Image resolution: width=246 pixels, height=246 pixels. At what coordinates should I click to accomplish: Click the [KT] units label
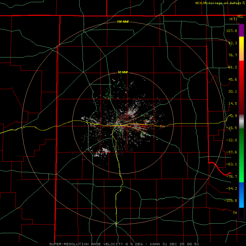tap(233, 19)
